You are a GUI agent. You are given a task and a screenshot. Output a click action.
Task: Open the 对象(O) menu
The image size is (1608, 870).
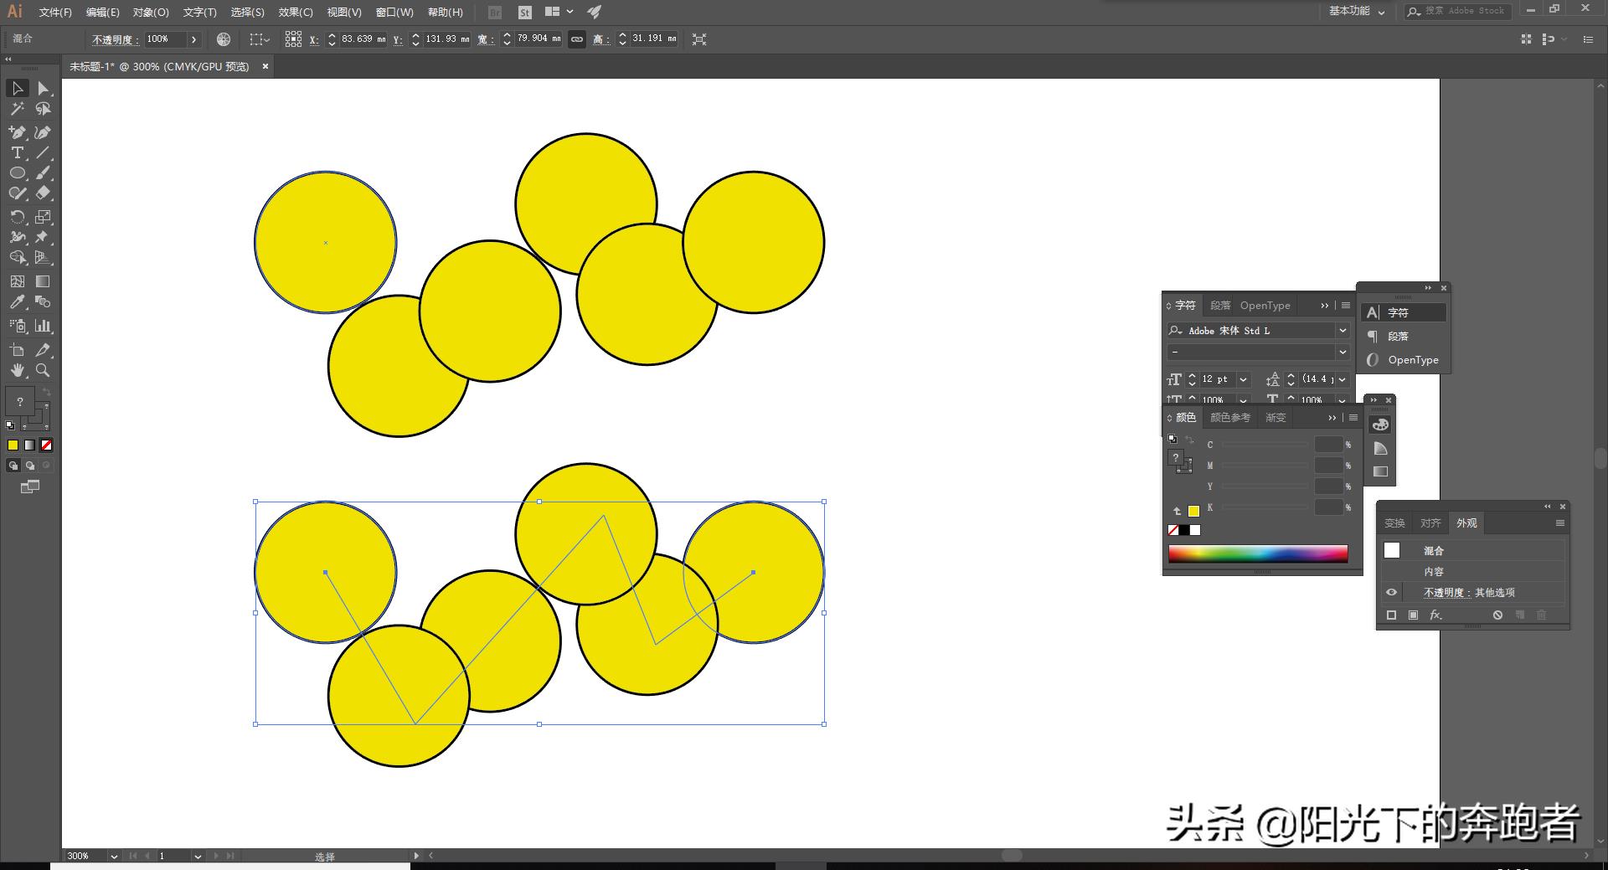[151, 13]
